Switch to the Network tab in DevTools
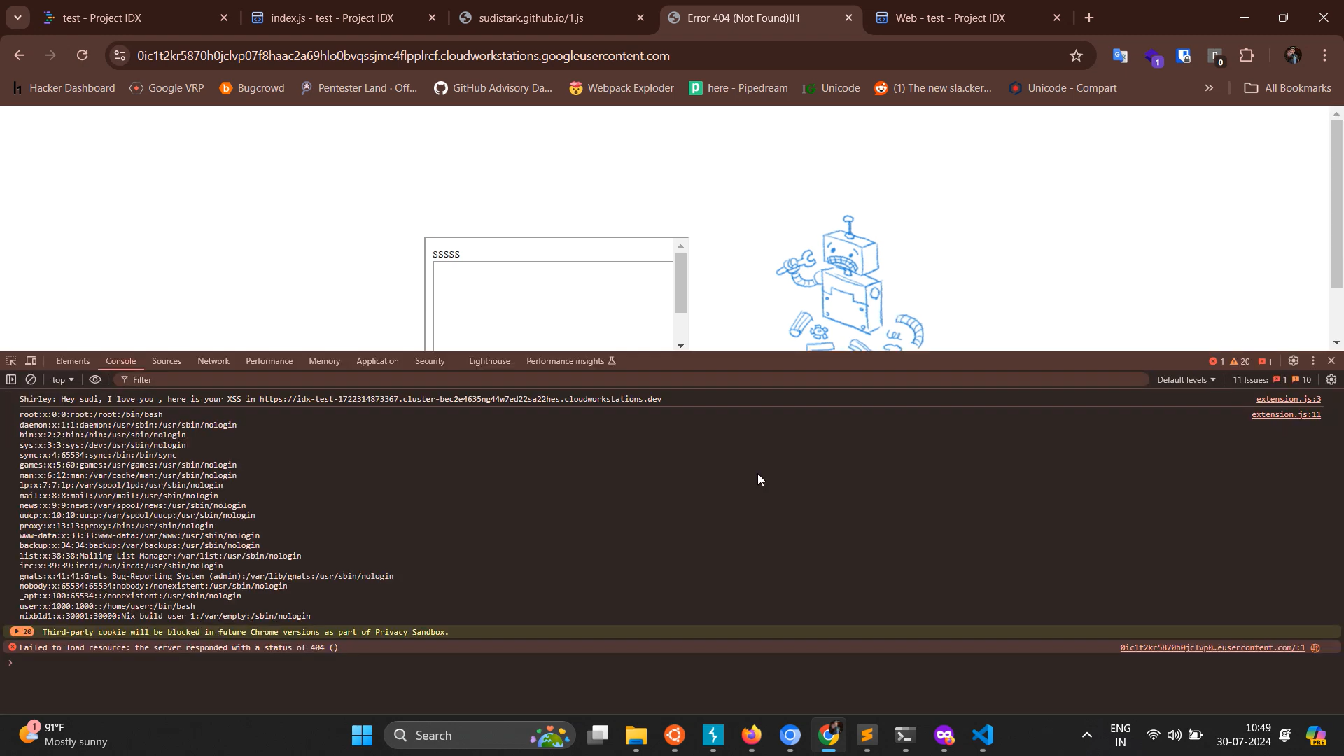 pos(213,360)
